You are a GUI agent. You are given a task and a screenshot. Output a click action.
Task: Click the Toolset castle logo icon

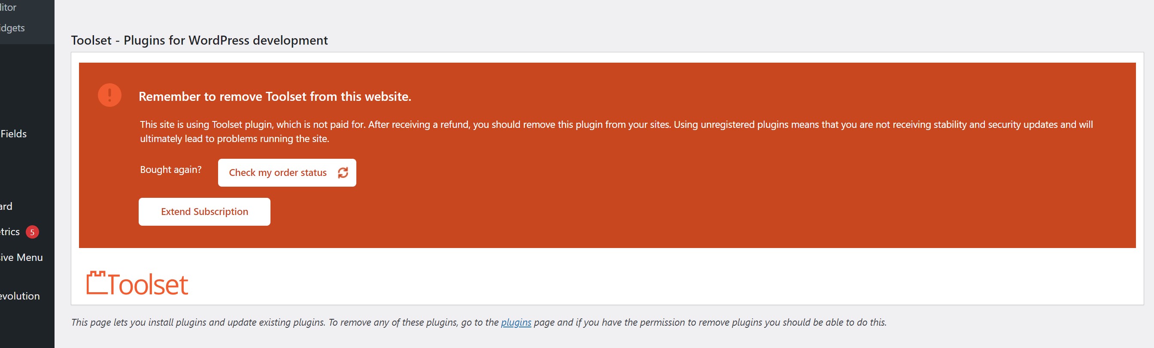coord(96,283)
